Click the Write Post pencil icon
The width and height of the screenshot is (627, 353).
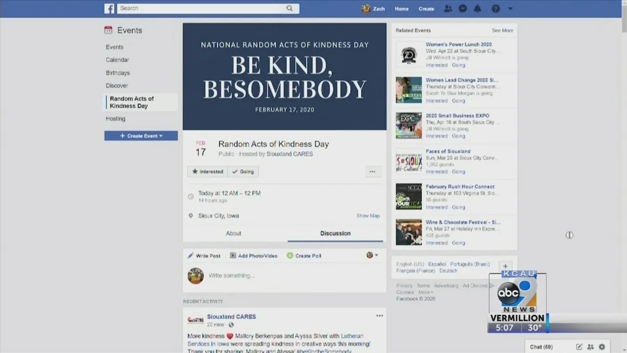click(191, 255)
